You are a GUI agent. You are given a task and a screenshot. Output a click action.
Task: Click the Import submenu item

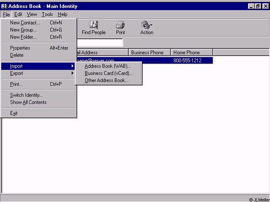click(x=17, y=66)
